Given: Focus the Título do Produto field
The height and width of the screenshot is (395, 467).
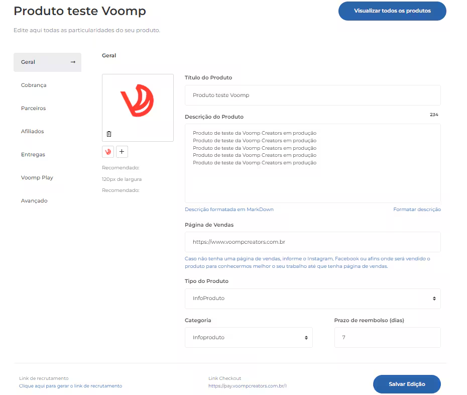Looking at the screenshot, I should pos(313,95).
